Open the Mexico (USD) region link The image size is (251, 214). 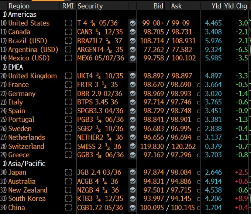[29, 58]
